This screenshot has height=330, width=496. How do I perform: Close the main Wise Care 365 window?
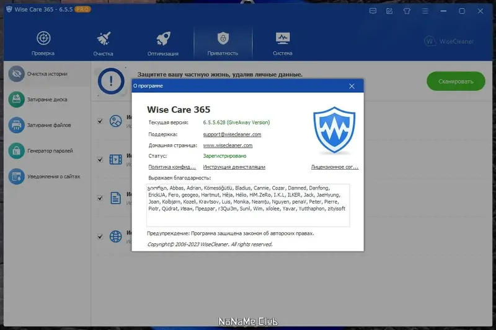click(480, 11)
